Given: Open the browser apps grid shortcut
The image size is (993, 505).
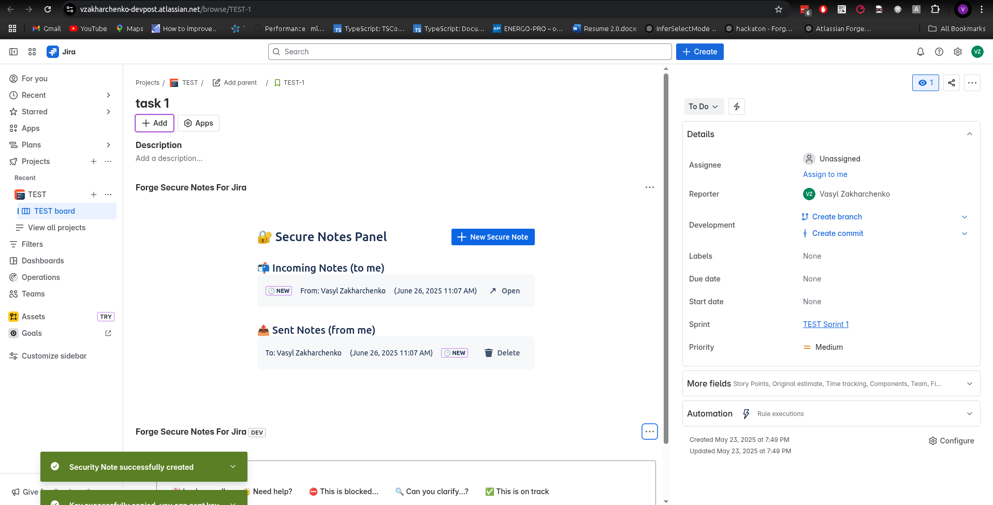Looking at the screenshot, I should [12, 28].
